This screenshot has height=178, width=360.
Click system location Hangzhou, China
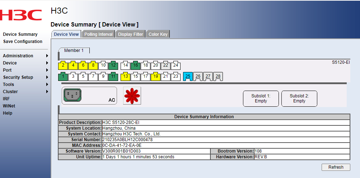pos(119,128)
